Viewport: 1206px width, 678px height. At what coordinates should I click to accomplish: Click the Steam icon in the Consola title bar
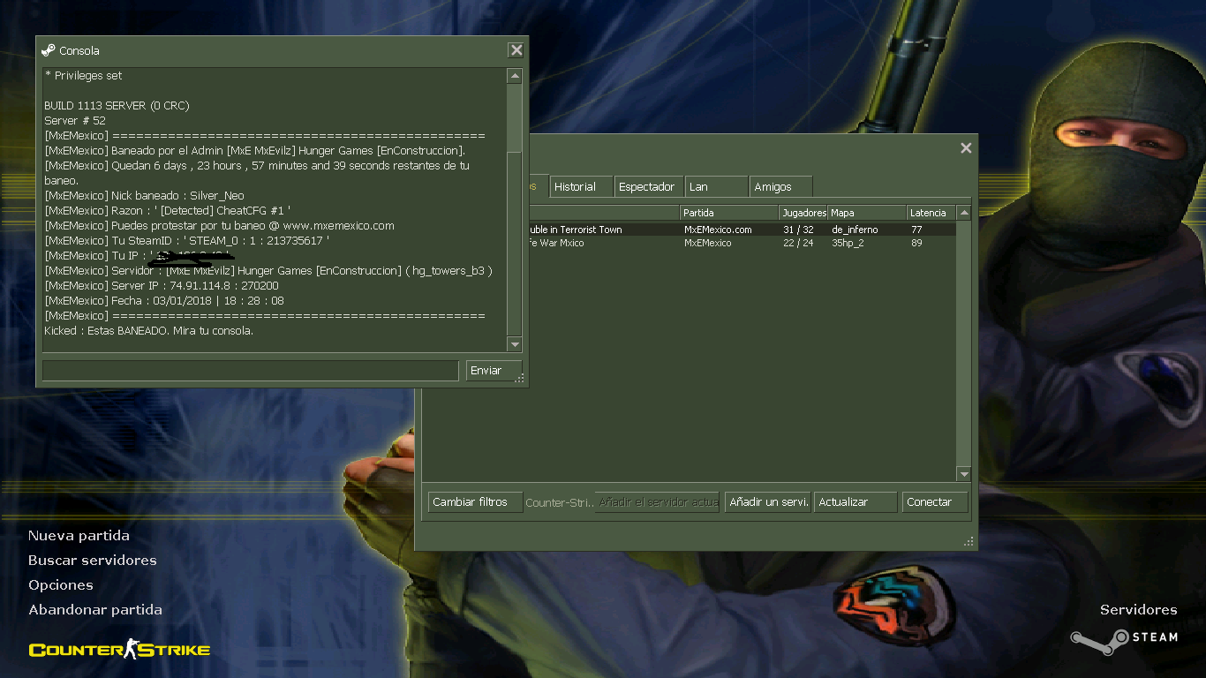(49, 50)
